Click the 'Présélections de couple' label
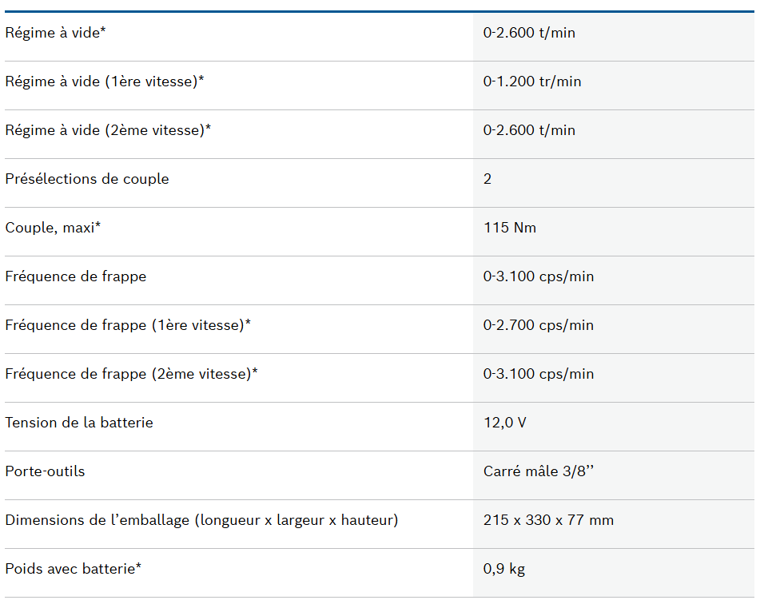Viewport: 760px width, 604px height. (87, 179)
